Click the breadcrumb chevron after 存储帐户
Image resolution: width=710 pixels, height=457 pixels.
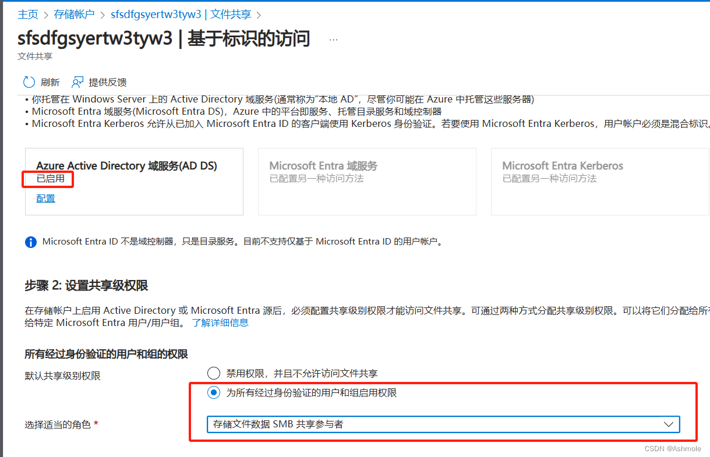pyautogui.click(x=103, y=15)
